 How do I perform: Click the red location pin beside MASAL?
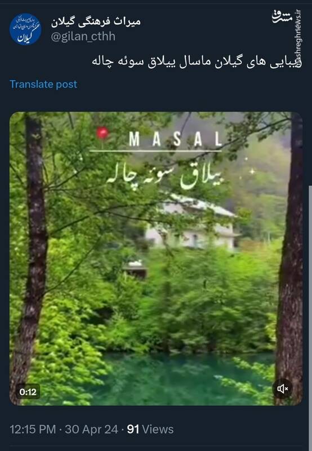coord(102,134)
